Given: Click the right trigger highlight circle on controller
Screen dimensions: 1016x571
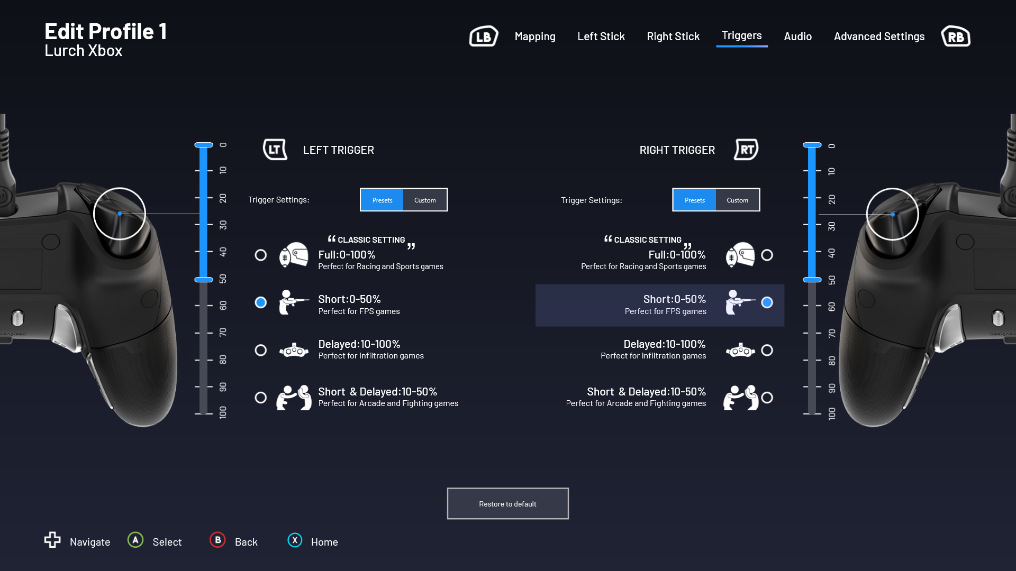Looking at the screenshot, I should (x=893, y=214).
